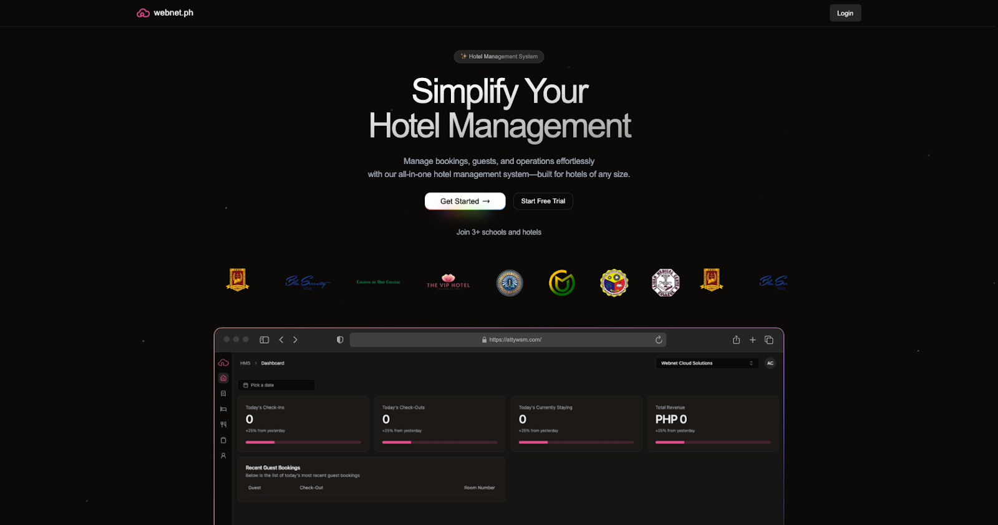998x525 pixels.
Task: Click the Cagayan de Oro College logo
Action: click(x=379, y=282)
